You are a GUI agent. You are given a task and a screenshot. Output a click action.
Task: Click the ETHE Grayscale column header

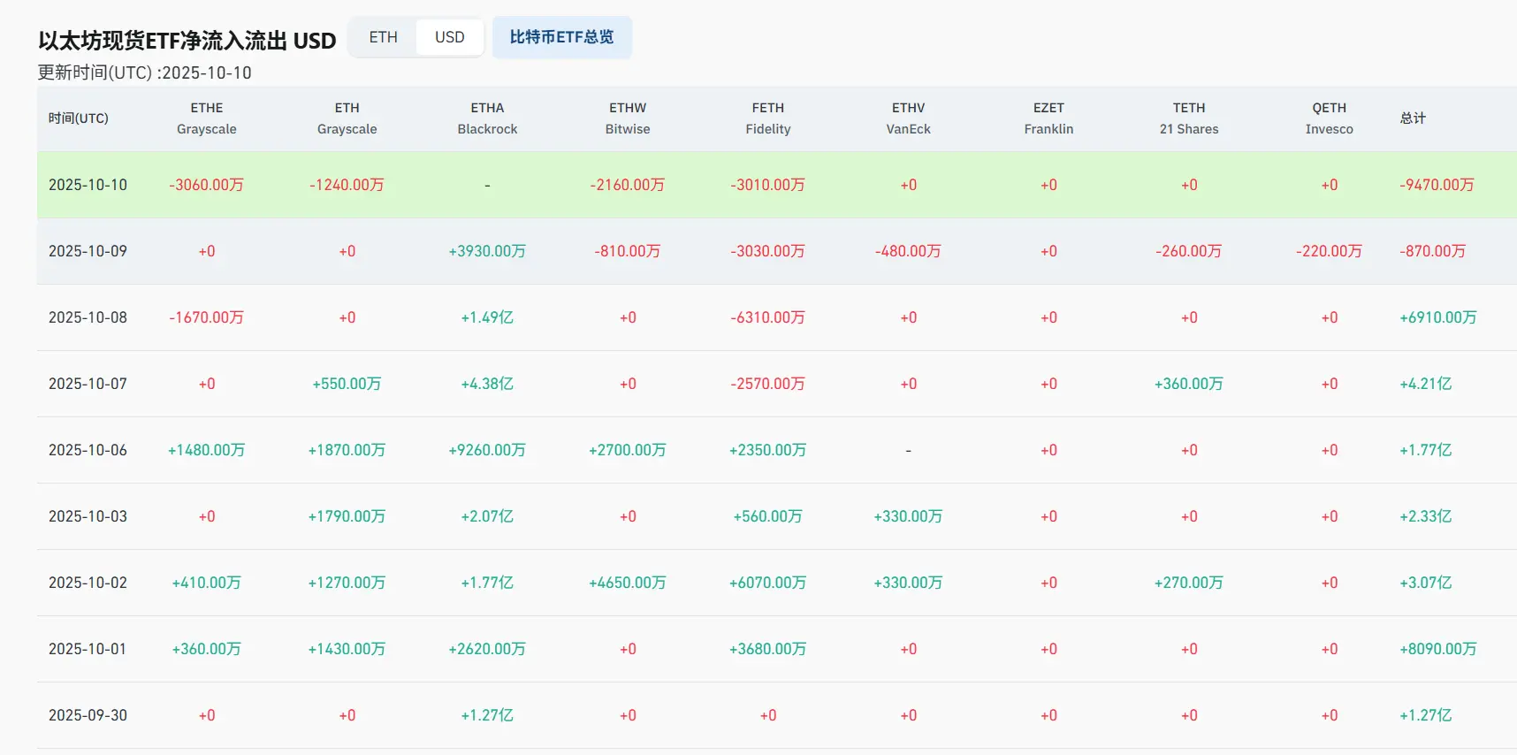pos(206,118)
